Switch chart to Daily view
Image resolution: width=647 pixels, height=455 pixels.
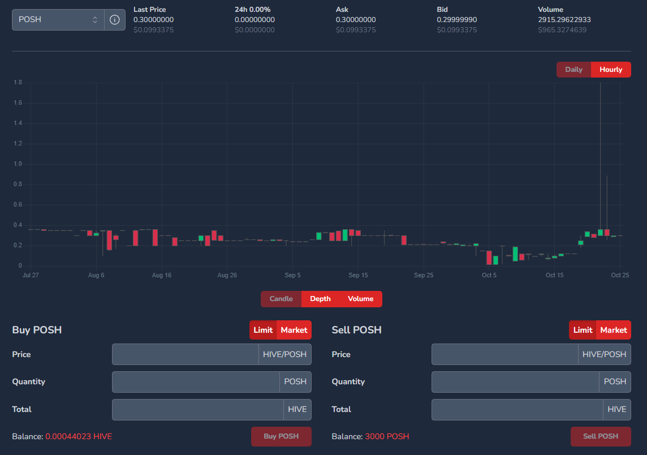(573, 70)
